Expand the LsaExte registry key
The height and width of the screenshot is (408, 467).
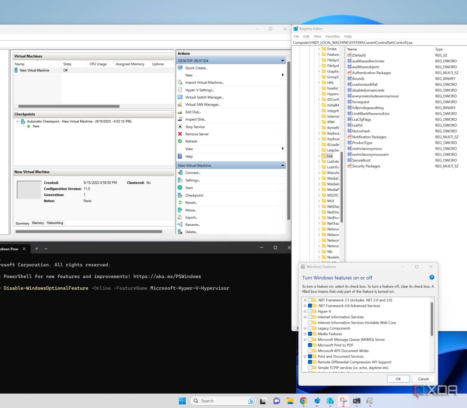tap(319, 161)
